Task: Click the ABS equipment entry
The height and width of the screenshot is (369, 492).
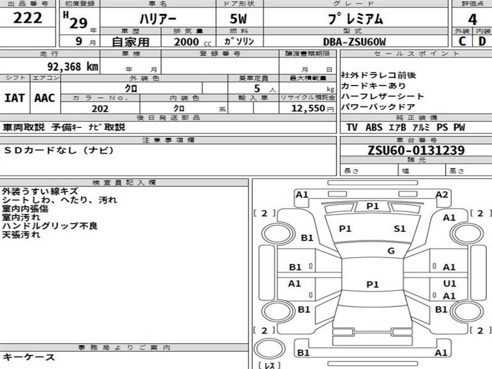Action: click(374, 127)
